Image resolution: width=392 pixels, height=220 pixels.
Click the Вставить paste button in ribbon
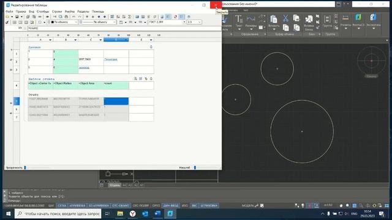(x=274, y=22)
